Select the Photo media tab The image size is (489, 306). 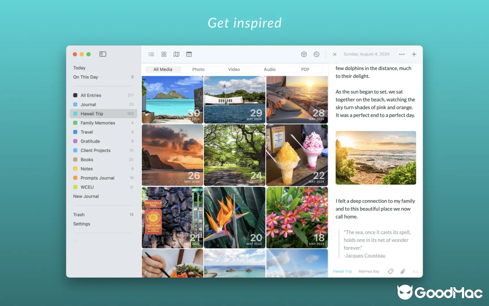198,69
